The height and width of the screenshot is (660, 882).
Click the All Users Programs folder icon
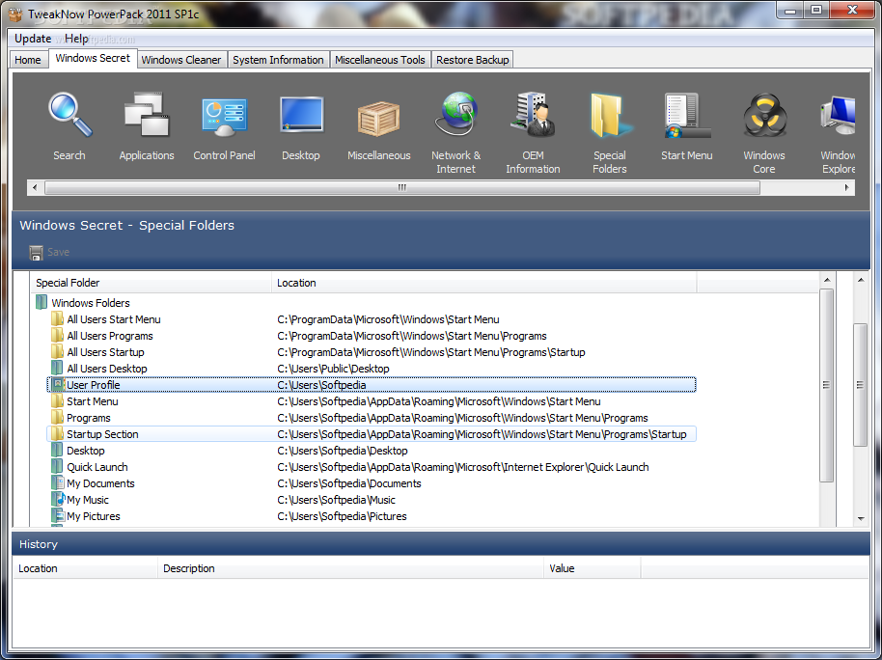coord(57,336)
